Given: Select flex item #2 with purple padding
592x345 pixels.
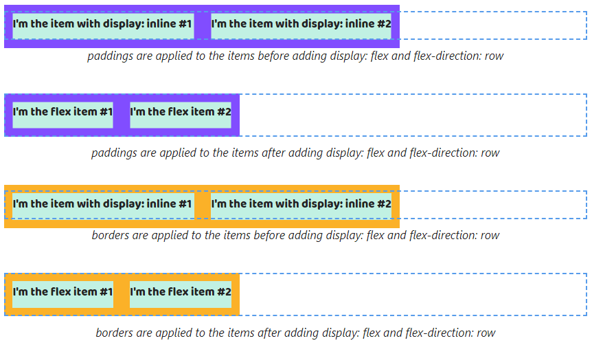Looking at the screenshot, I should click(x=180, y=113).
